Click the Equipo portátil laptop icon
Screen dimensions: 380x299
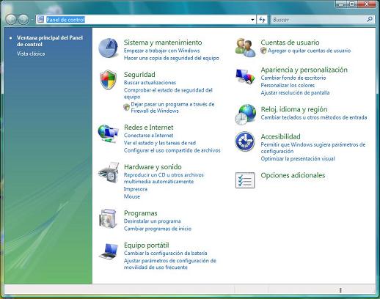(x=109, y=251)
